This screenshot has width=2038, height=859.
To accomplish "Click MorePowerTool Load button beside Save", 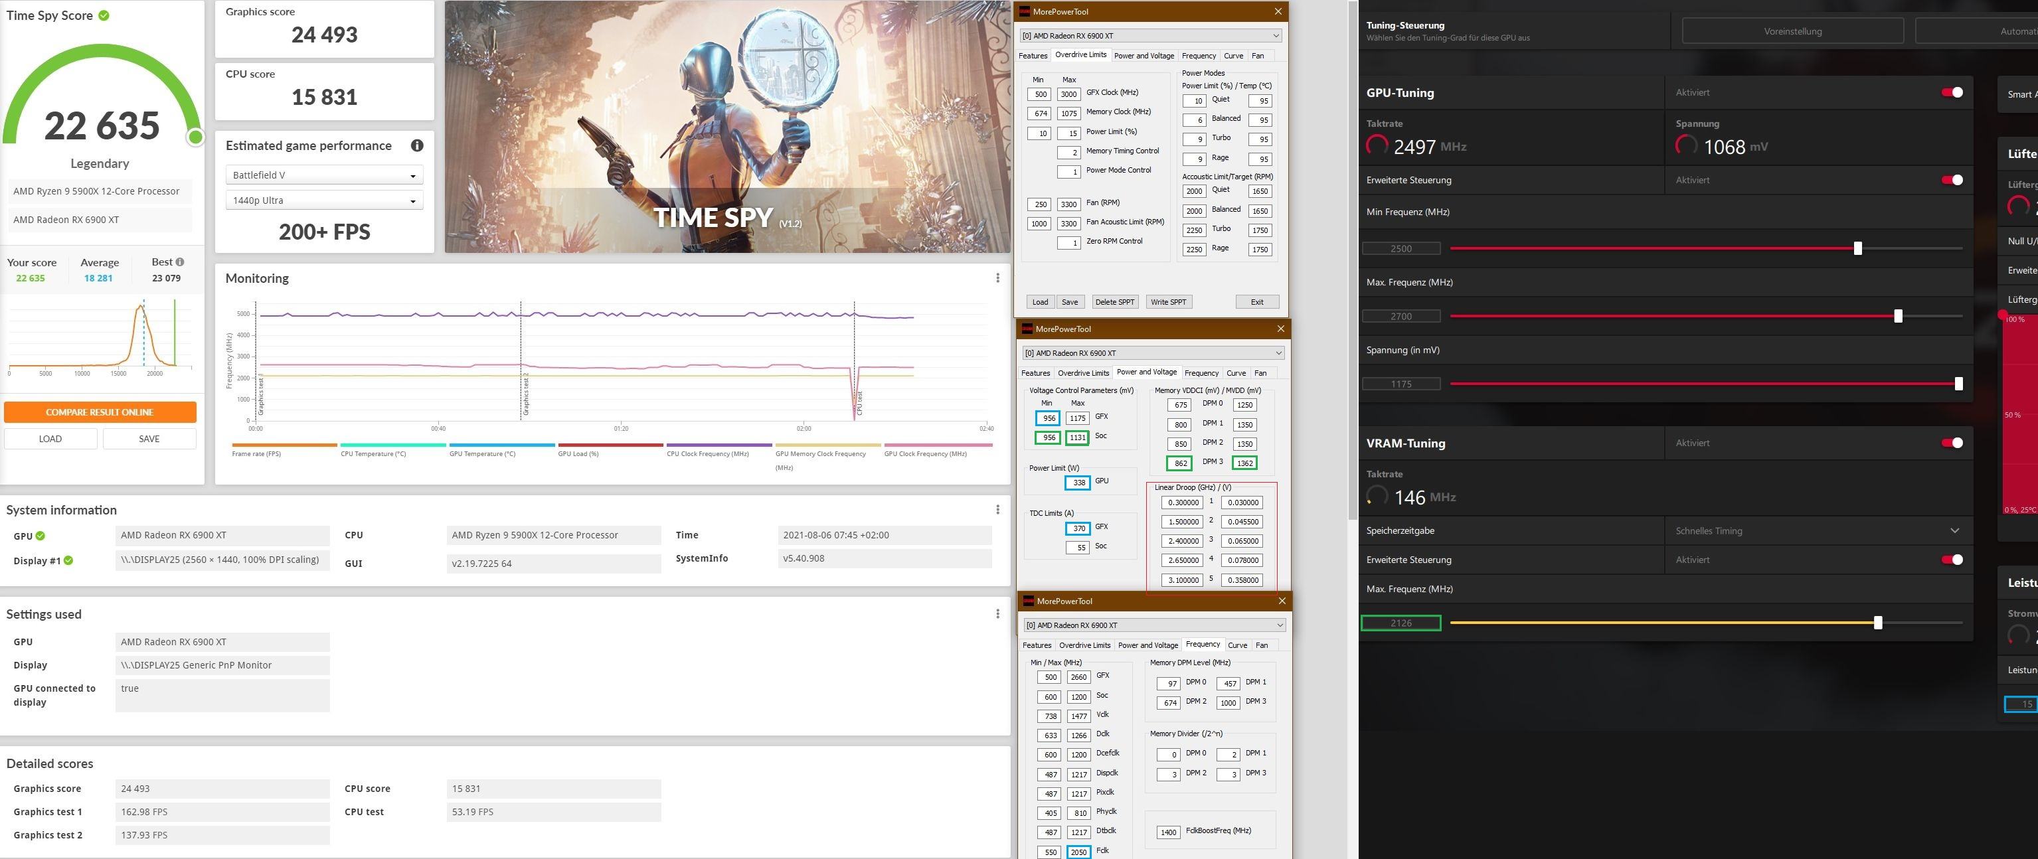I will click(1041, 302).
